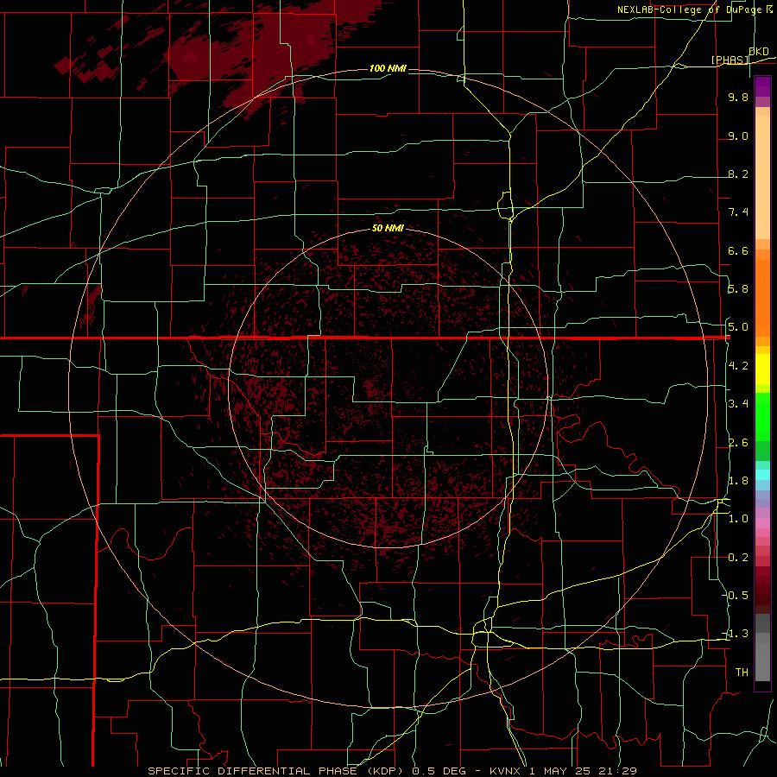The height and width of the screenshot is (777, 777).
Task: Click the -0.5 label on color scale
Action: pyautogui.click(x=736, y=596)
